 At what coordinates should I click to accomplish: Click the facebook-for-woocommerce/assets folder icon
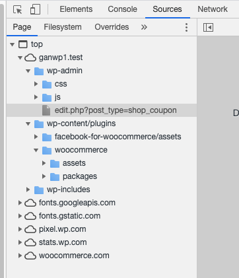(x=47, y=137)
